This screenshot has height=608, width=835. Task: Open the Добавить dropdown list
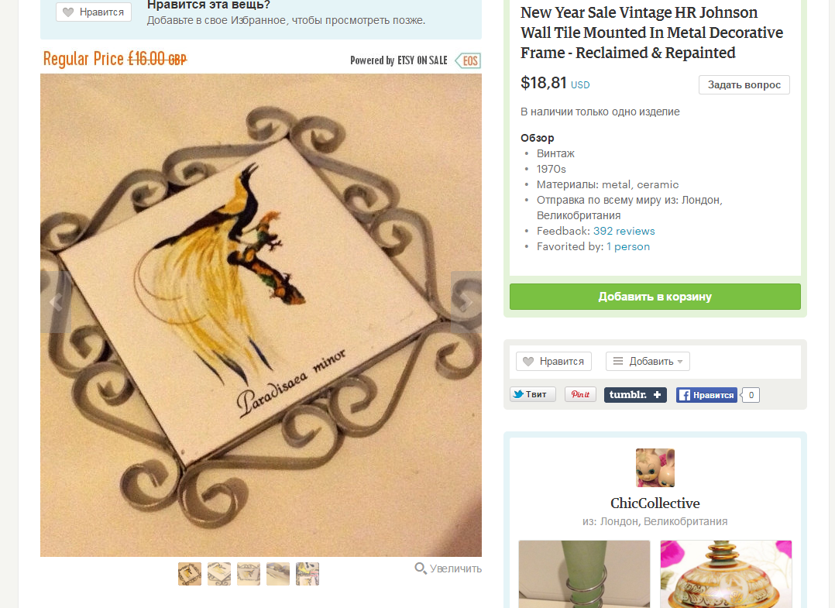[648, 361]
